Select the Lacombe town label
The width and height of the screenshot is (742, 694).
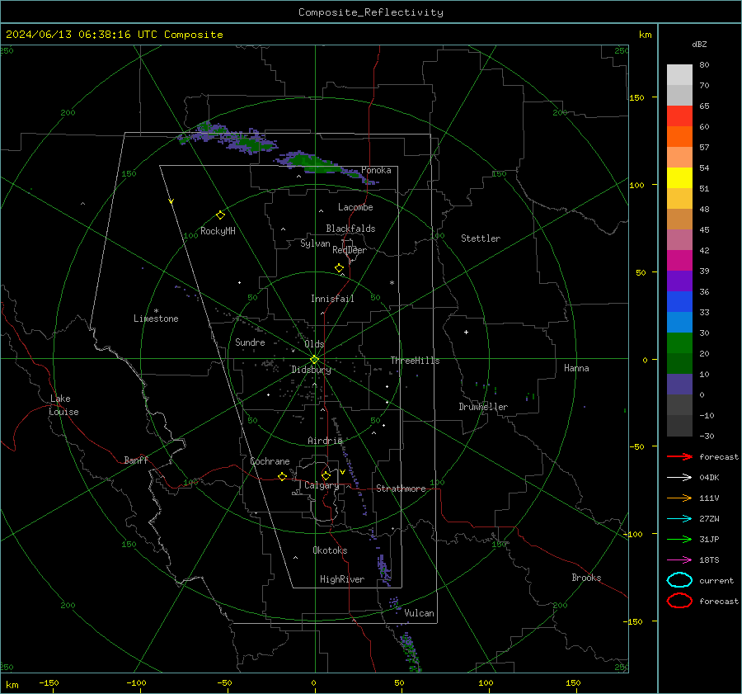[355, 207]
